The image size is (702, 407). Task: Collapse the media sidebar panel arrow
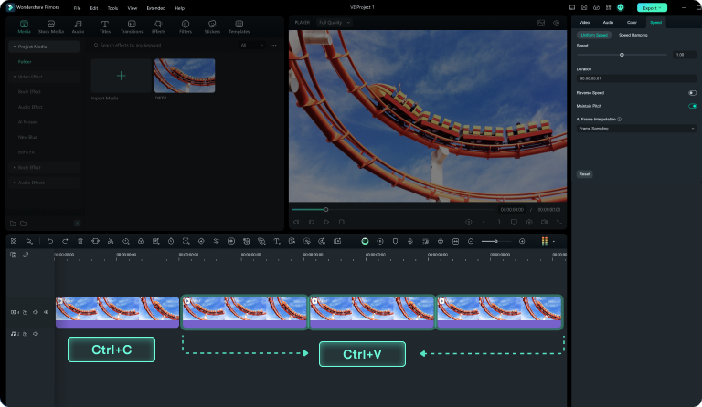[x=77, y=224]
